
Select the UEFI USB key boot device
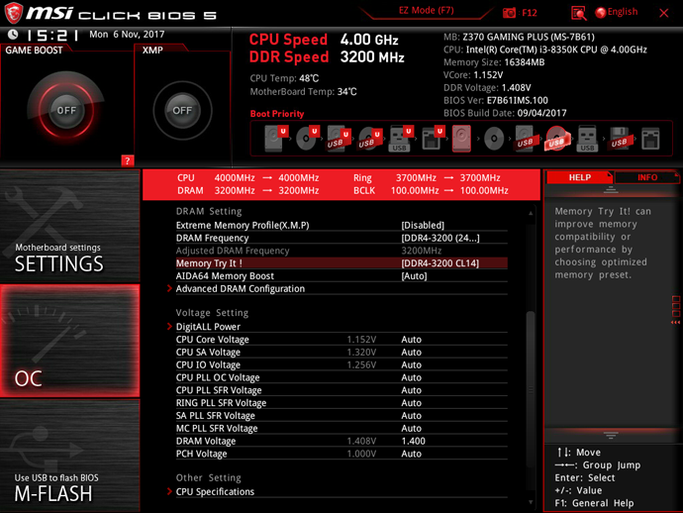click(x=401, y=139)
